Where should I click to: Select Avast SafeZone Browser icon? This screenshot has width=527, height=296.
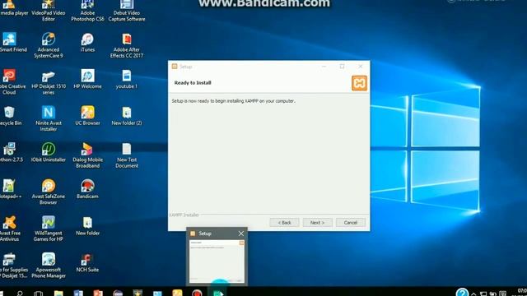point(49,192)
